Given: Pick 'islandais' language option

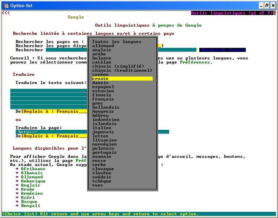Looking at the screenshot, I should 104,124.
